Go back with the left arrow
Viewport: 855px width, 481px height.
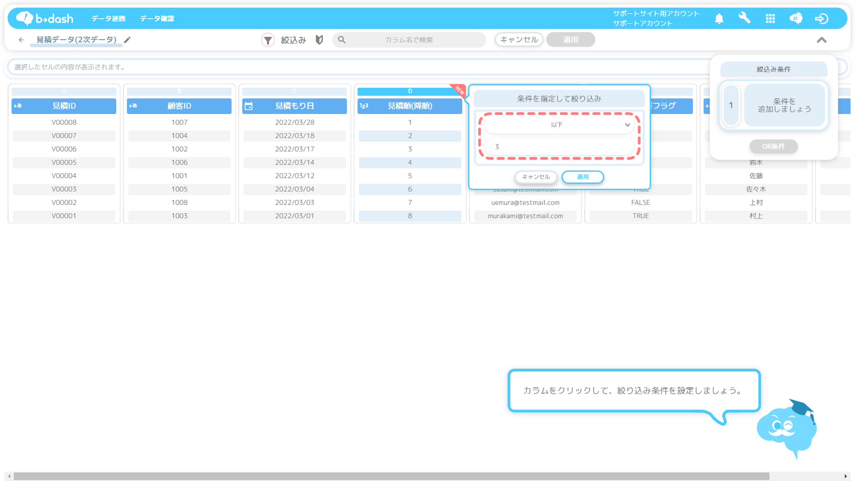coord(21,40)
